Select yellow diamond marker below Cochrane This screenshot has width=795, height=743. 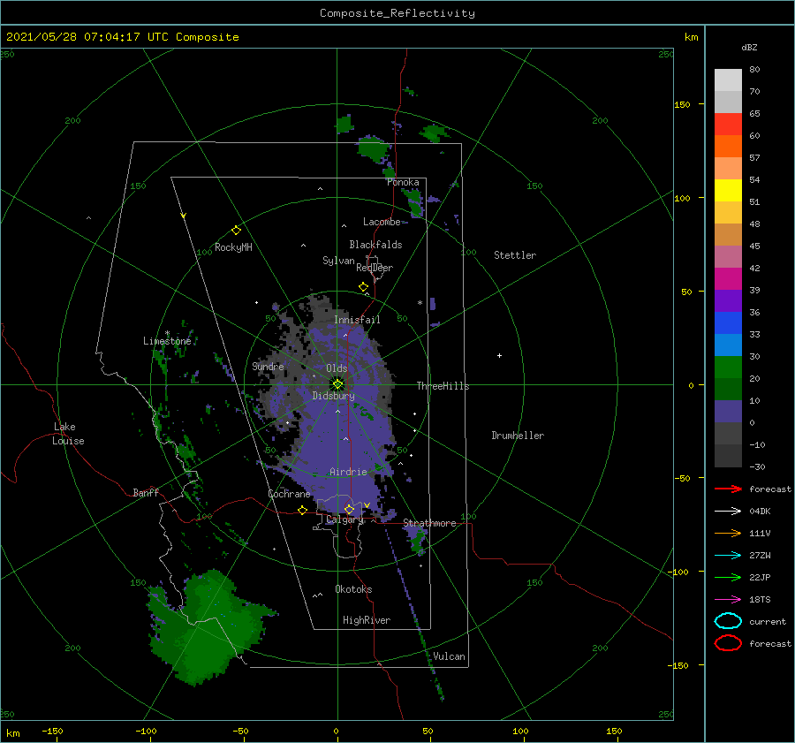click(302, 510)
